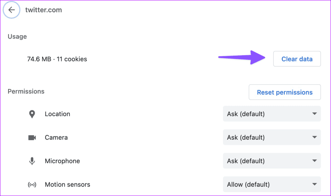Open the Motion sensors Allow (default) dropdown
This screenshot has height=196, width=331.
coord(272,184)
